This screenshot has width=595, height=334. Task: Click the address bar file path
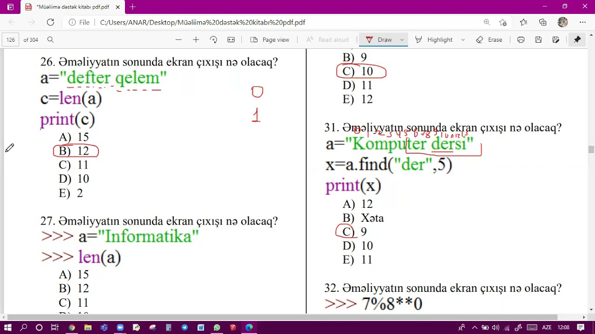pos(203,22)
